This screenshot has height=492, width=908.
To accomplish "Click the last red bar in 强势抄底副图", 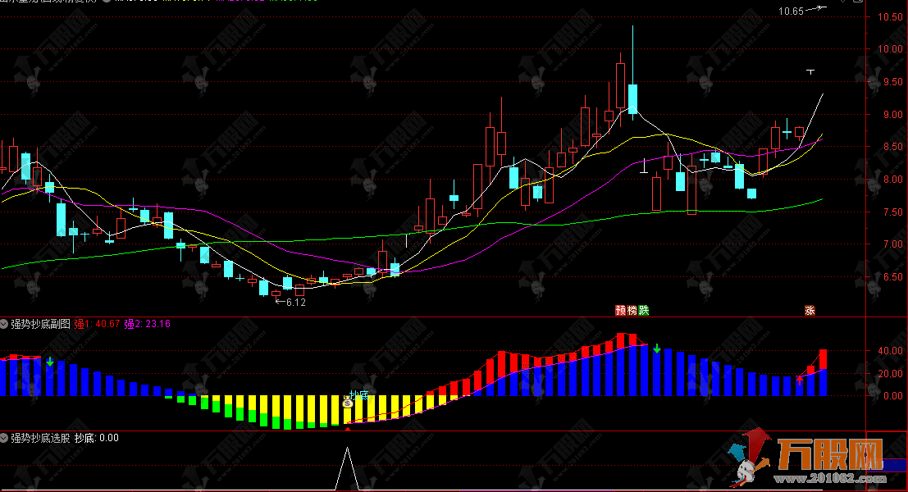I will (823, 359).
